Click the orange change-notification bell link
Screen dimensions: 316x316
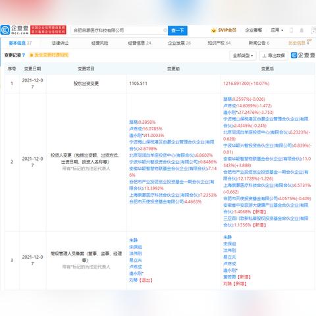point(49,55)
